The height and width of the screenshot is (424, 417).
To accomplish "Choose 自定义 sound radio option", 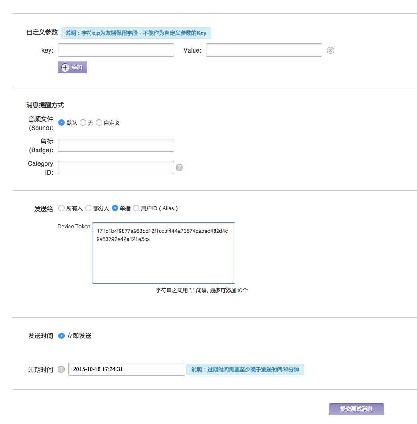I will click(x=99, y=122).
